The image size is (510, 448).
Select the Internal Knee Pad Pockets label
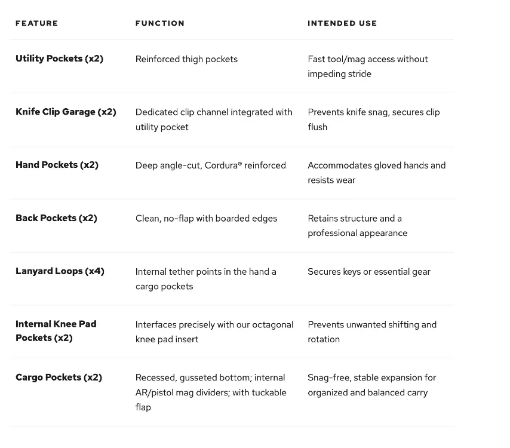[x=56, y=331]
